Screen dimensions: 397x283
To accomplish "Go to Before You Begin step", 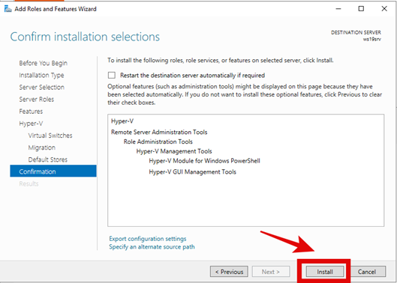I will click(44, 63).
